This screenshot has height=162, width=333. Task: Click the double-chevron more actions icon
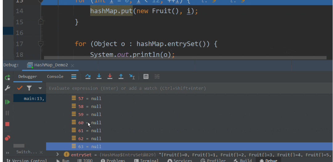click(x=7, y=153)
